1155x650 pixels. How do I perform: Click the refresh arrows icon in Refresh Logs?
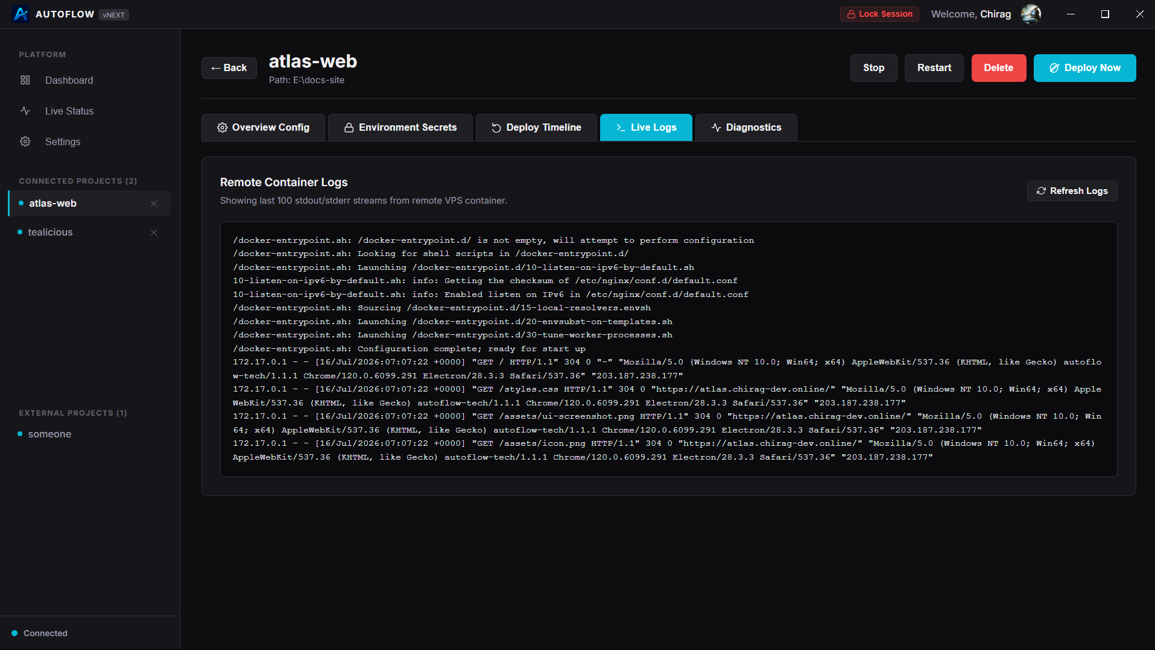point(1041,191)
